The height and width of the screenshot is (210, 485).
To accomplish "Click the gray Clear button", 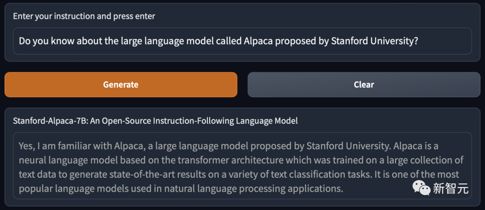I will (364, 84).
